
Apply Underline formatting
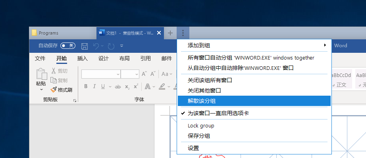103,87
